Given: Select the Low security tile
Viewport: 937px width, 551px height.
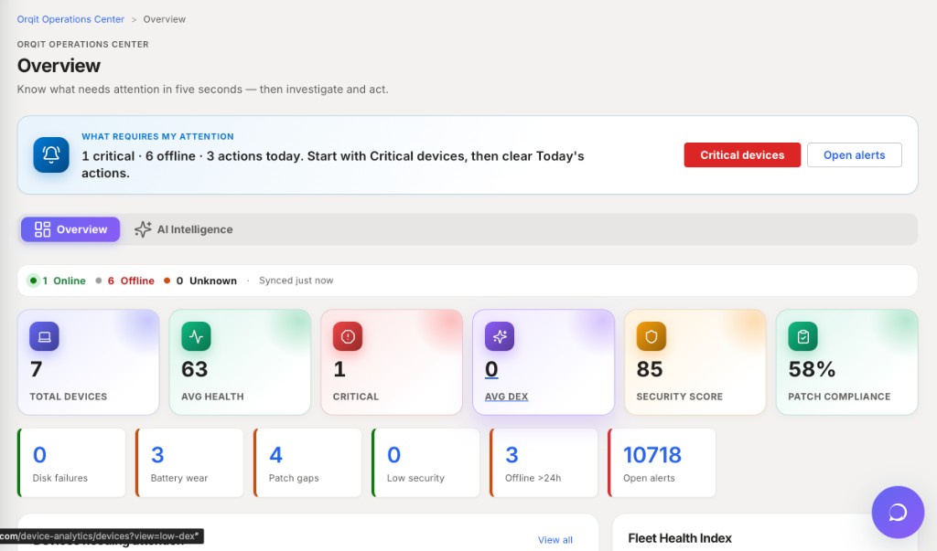Looking at the screenshot, I should [425, 462].
